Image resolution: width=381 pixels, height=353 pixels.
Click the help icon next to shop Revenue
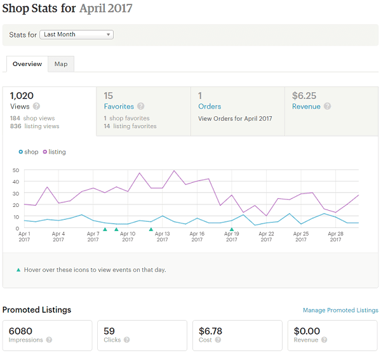(327, 106)
